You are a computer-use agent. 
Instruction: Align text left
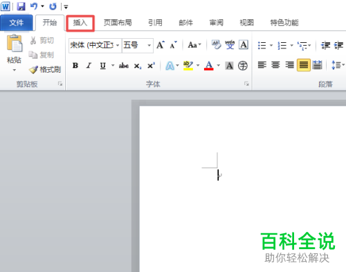pyautogui.click(x=262, y=65)
